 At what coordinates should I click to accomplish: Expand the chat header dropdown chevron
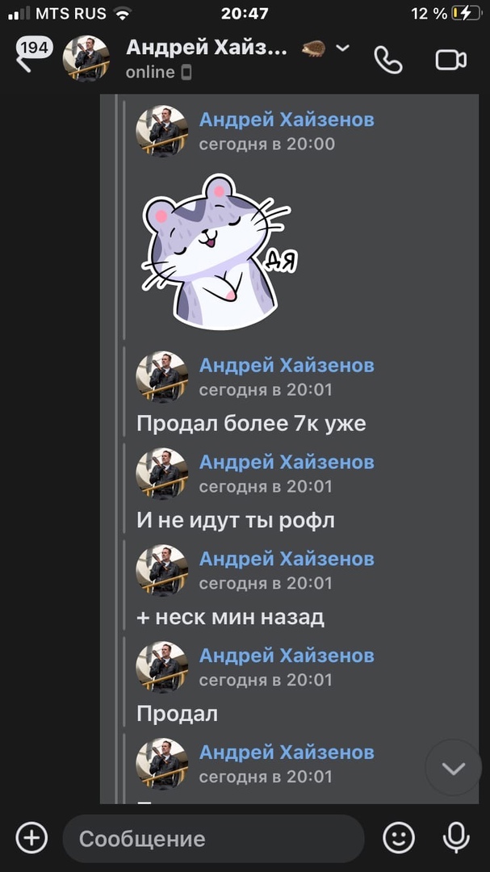click(x=342, y=48)
